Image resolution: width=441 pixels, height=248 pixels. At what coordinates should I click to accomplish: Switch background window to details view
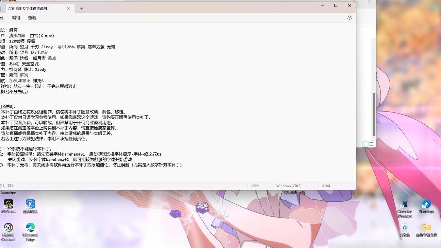click(x=365, y=144)
